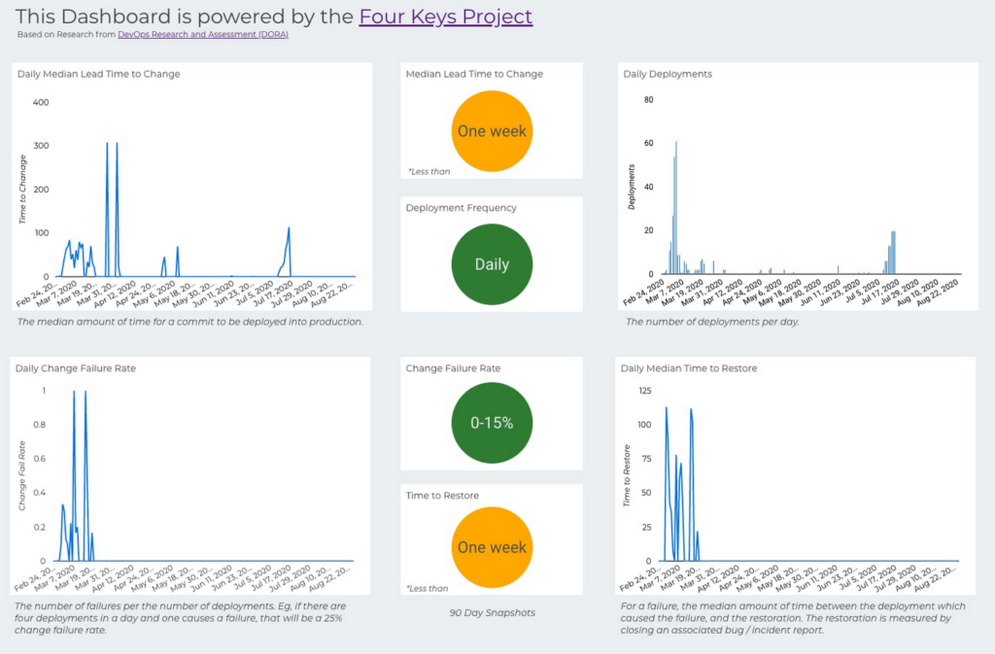995x654 pixels.
Task: Open the Four Keys Project link
Action: click(445, 17)
